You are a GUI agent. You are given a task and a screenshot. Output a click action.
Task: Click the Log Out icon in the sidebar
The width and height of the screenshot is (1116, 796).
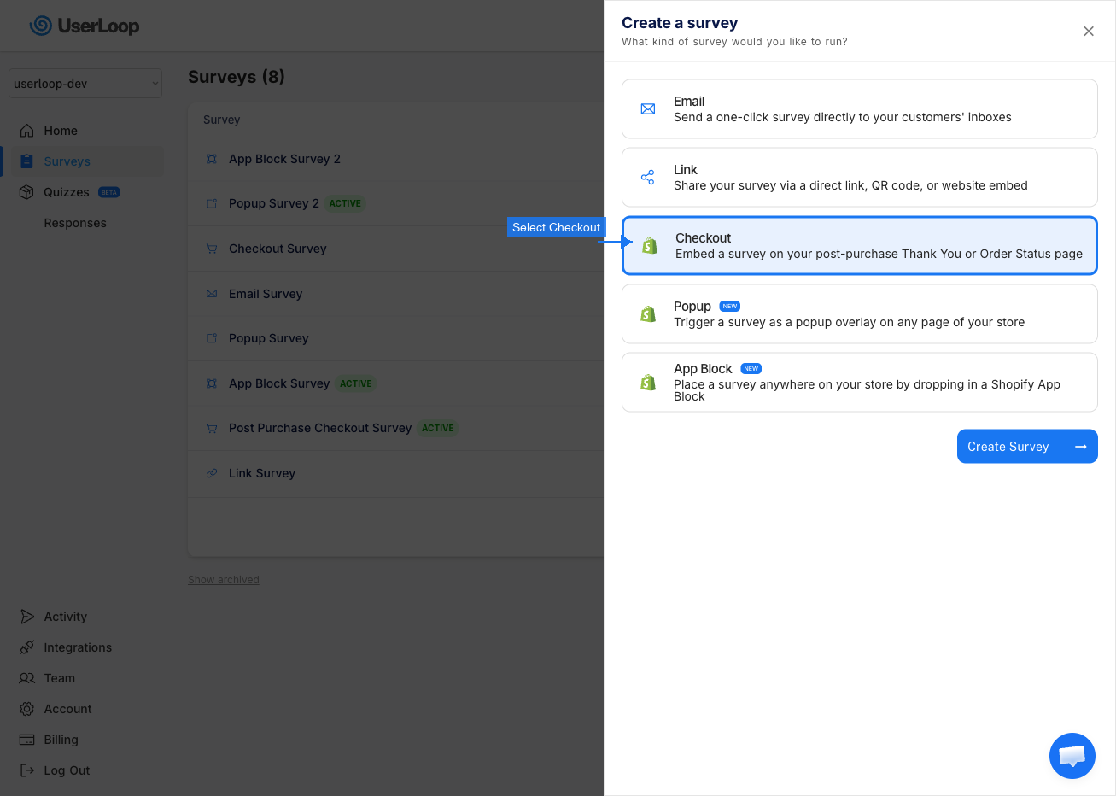click(x=26, y=770)
